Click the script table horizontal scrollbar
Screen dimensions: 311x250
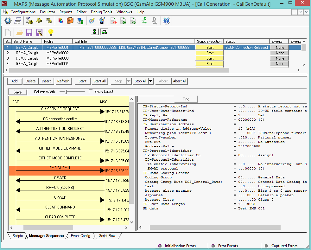coord(119,70)
